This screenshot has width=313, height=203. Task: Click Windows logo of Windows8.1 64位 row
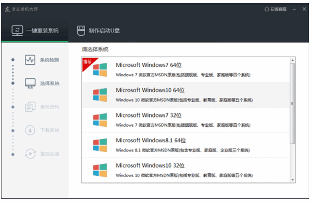[100, 145]
